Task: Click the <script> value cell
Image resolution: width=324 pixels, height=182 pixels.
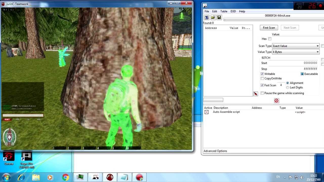Action: 300,112
